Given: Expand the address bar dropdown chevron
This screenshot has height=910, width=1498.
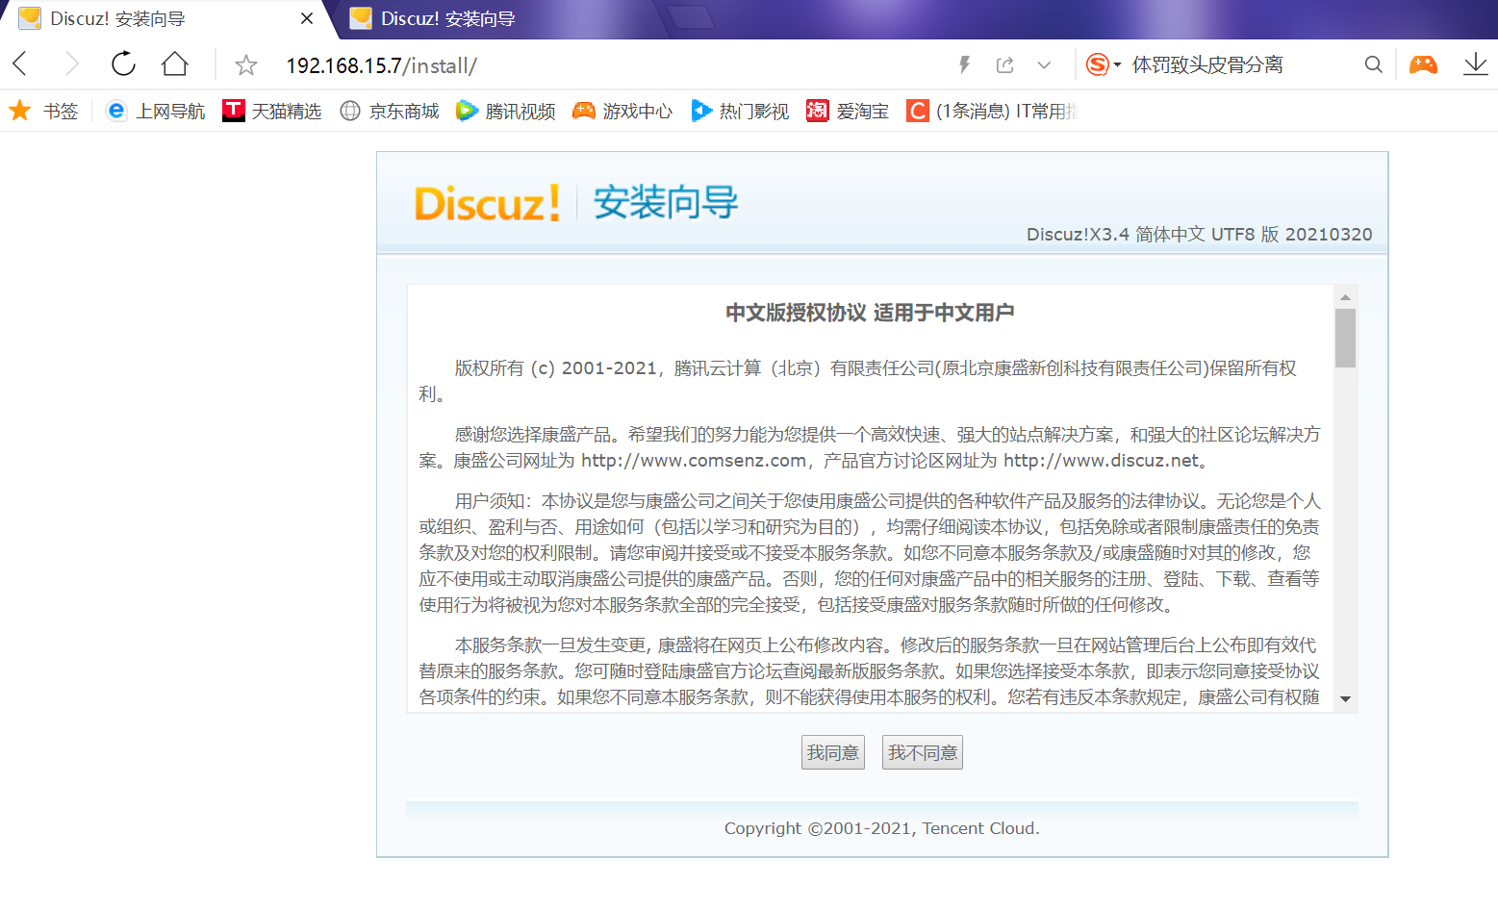Looking at the screenshot, I should click(1044, 65).
